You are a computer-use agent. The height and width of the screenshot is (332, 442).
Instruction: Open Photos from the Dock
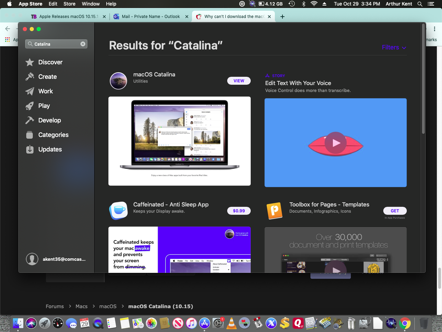[x=151, y=323]
